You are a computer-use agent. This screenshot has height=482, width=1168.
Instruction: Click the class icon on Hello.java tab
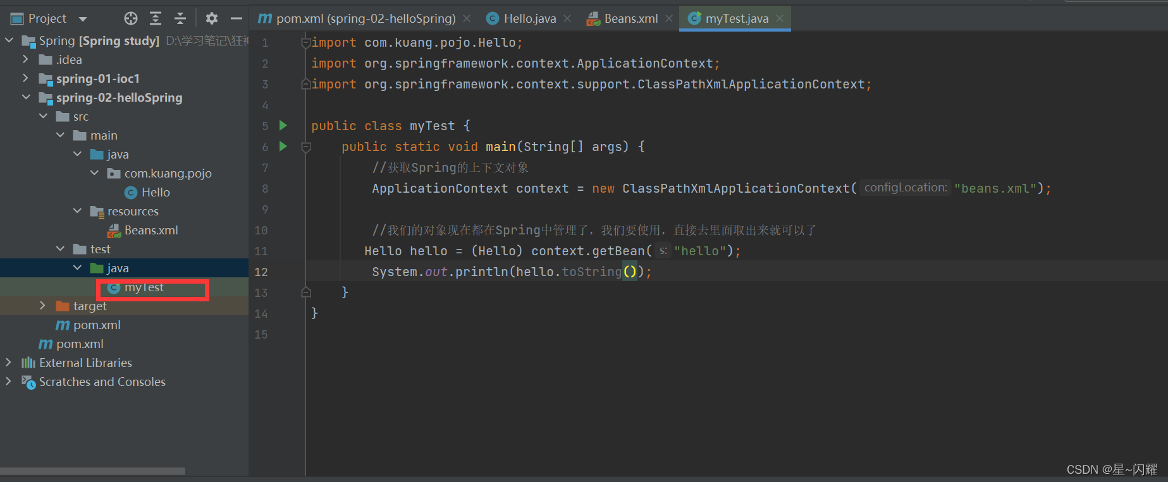tap(493, 18)
